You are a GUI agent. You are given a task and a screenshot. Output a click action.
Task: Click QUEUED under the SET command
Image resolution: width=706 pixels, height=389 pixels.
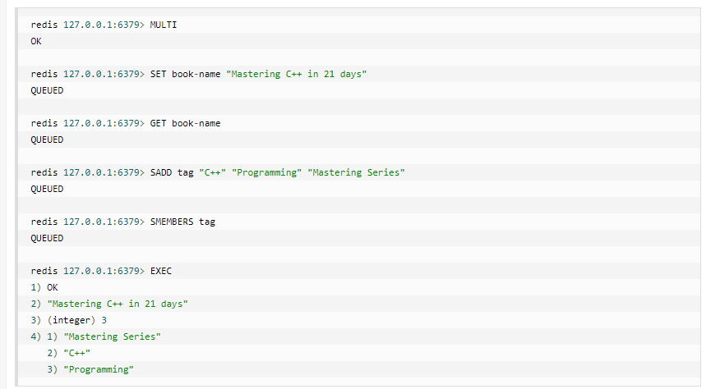pyautogui.click(x=47, y=90)
